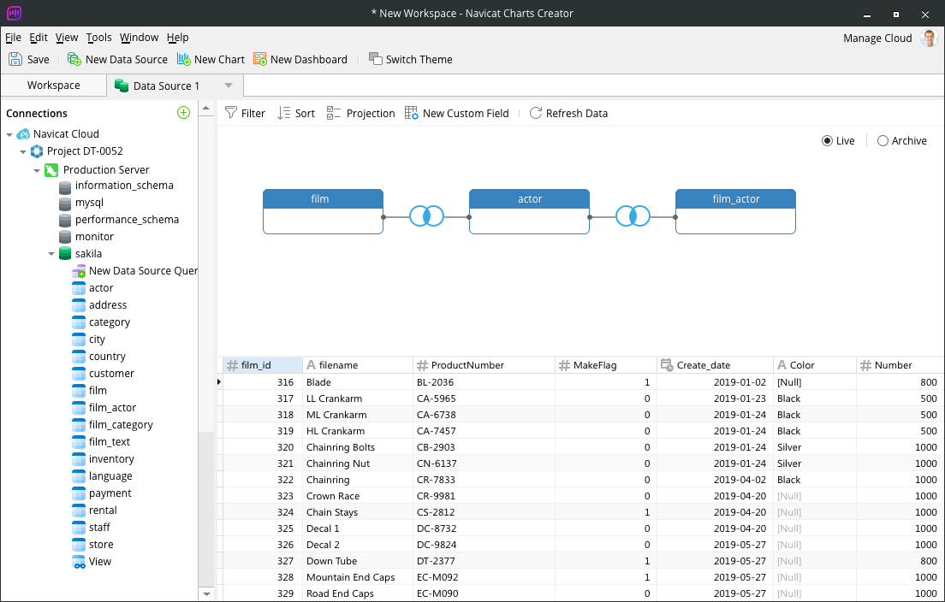Viewport: 945px width, 602px height.
Task: Select the performance_schema database
Action: coord(127,220)
